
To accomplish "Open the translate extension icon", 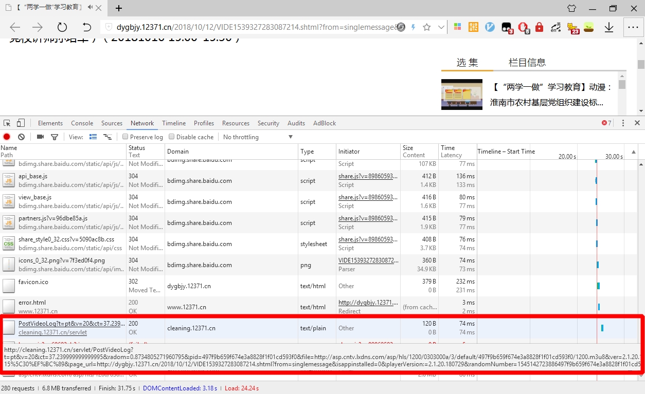I will tap(556, 27).
